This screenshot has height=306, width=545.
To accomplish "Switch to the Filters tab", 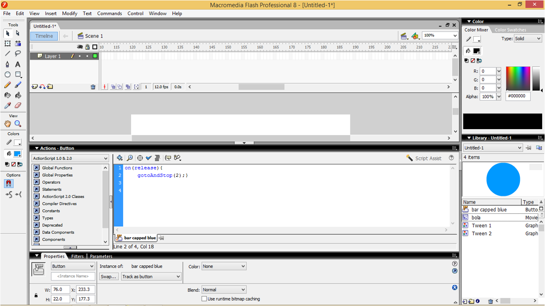I will pos(77,256).
